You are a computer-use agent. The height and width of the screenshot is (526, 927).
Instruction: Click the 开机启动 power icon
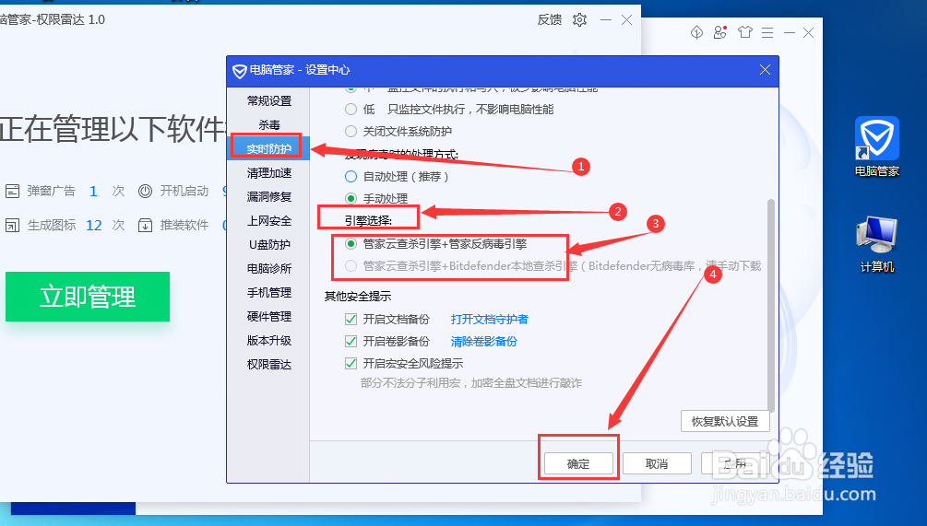[x=145, y=192]
